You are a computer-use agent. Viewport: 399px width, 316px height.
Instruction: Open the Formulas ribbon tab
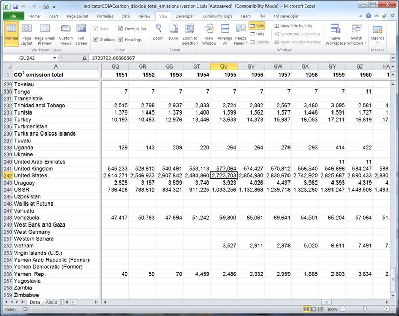pyautogui.click(x=104, y=16)
